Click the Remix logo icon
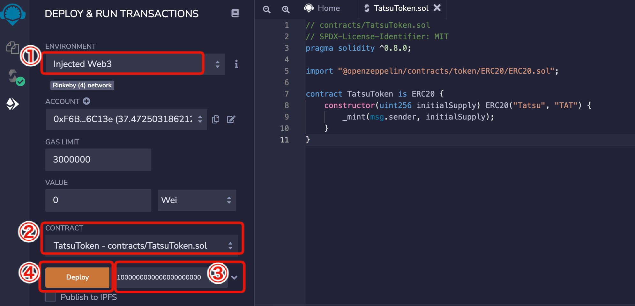Screen dimensions: 635x306 tap(13, 14)
